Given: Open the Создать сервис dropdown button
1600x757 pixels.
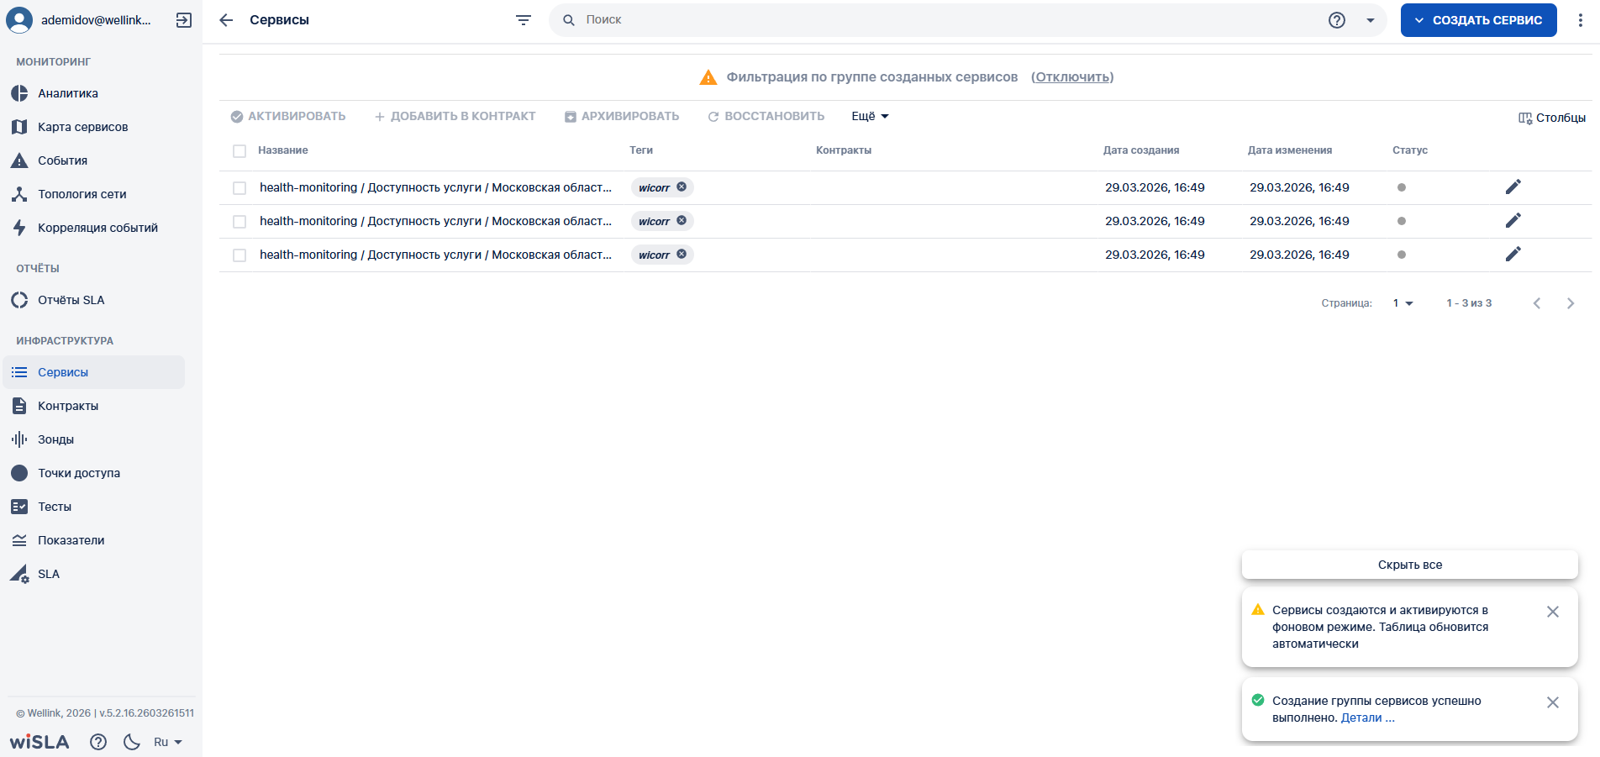Looking at the screenshot, I should tap(1479, 20).
